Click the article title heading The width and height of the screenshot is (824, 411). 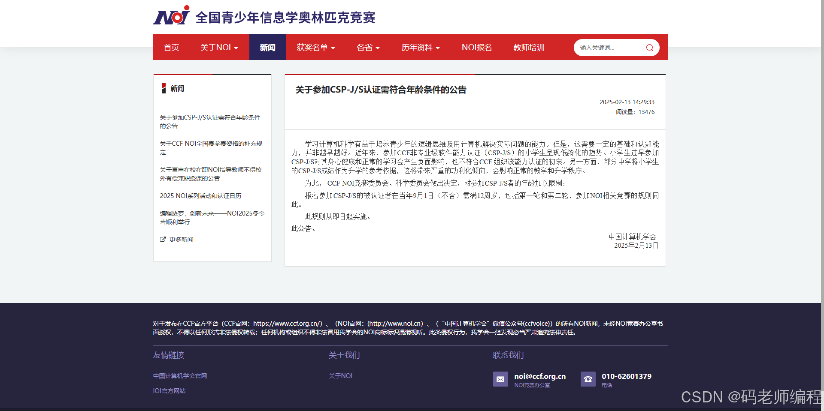tap(381, 90)
